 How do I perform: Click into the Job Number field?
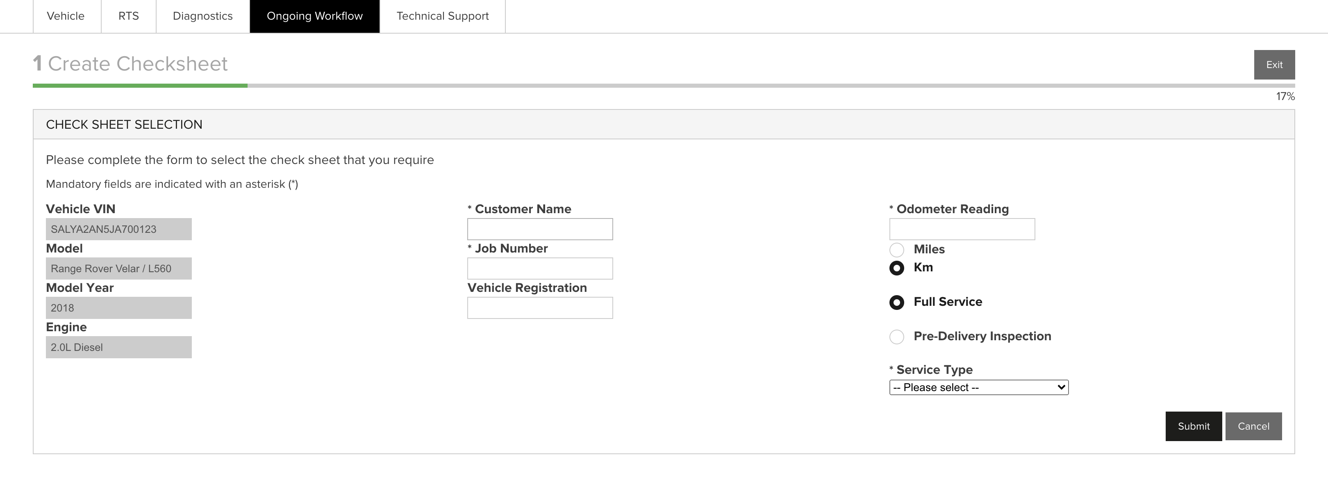click(540, 269)
